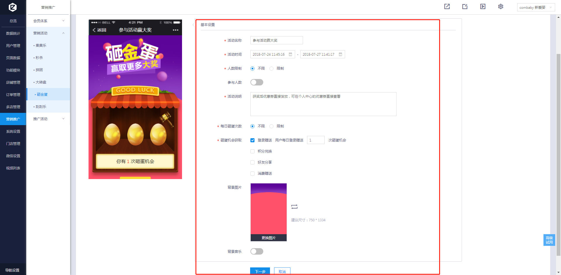561x275 pixels.
Task: Collapse the 营销活动 submenu
Action: [49, 33]
